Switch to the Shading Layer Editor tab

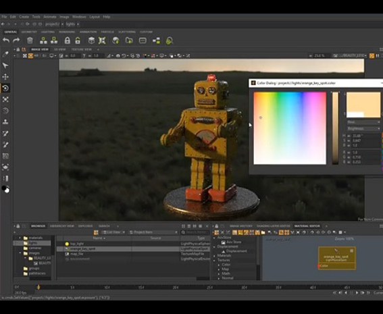point(273,226)
